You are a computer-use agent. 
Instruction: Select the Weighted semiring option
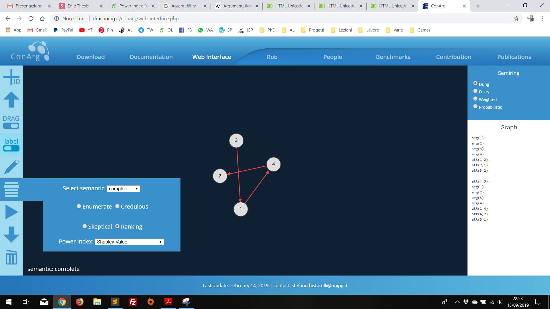click(x=475, y=99)
